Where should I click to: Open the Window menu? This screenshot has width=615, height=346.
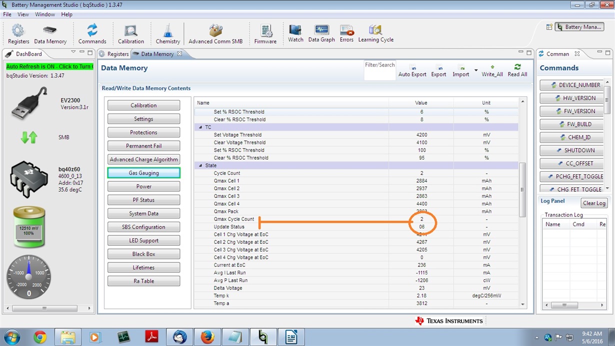[45, 15]
